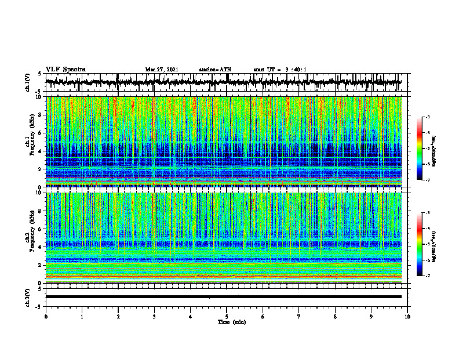459x355 pixels.
Task: Click the ch.2 spectrogram color scale bar
Action: coord(420,244)
